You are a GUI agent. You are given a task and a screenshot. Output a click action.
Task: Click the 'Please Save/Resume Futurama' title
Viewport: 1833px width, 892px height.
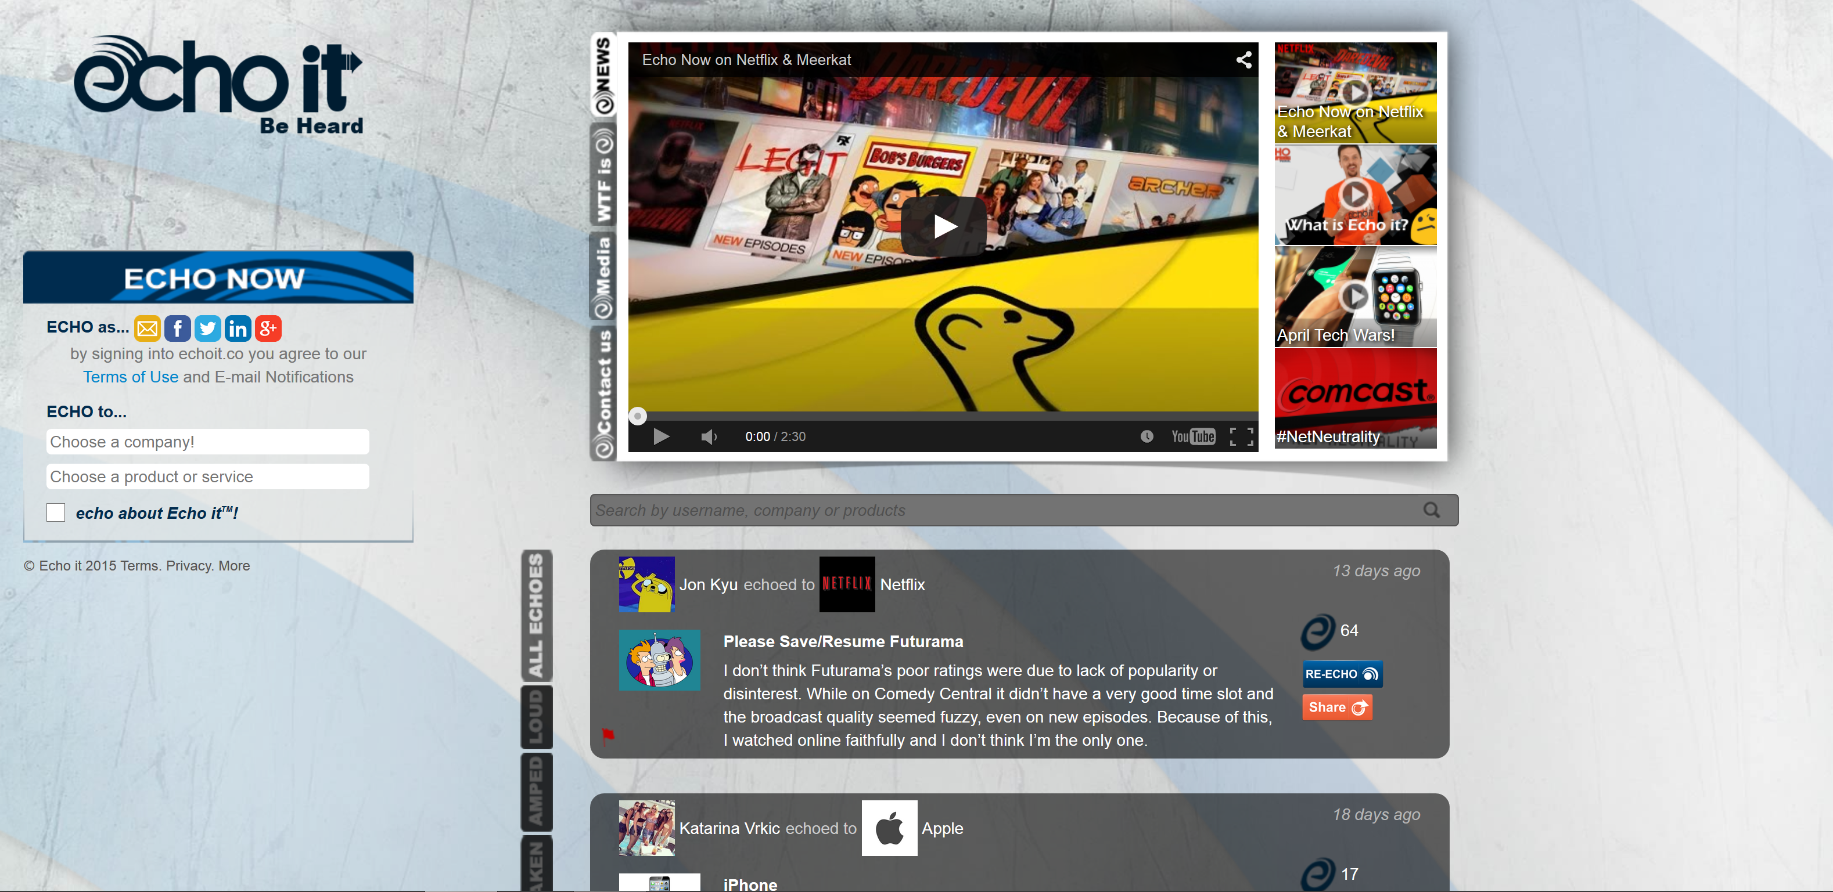[843, 642]
